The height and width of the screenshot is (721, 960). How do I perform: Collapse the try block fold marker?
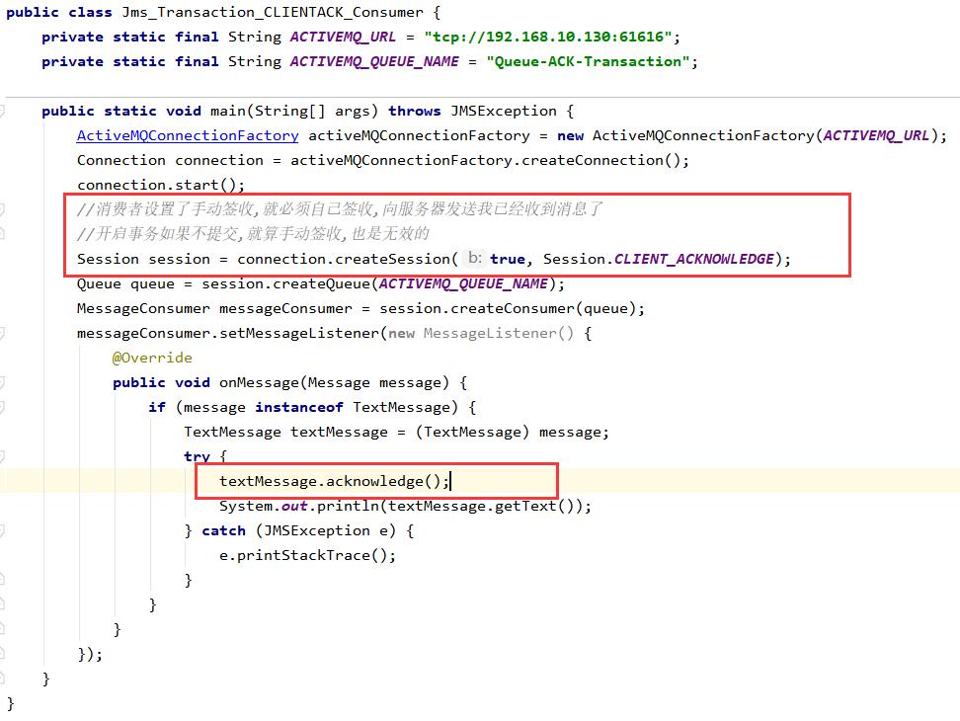coord(3,456)
